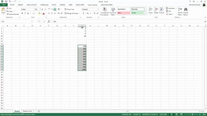Activate Format Painter
The height and width of the screenshot is (116, 207).
click(x=13, y=14)
